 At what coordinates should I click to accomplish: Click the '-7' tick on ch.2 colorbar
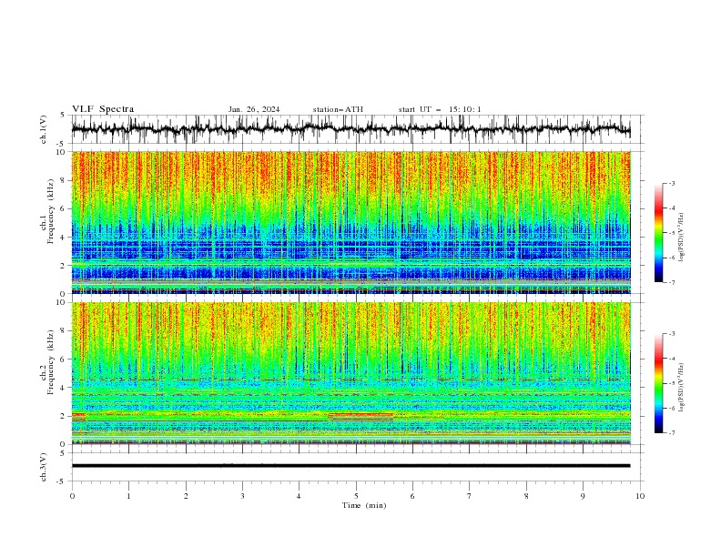[672, 432]
